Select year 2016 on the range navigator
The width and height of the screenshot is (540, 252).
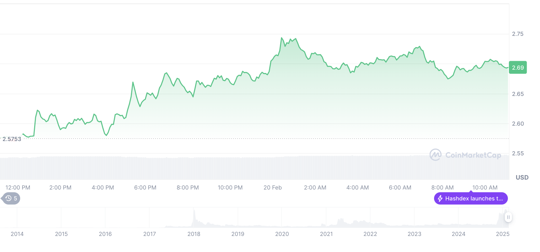point(105,234)
